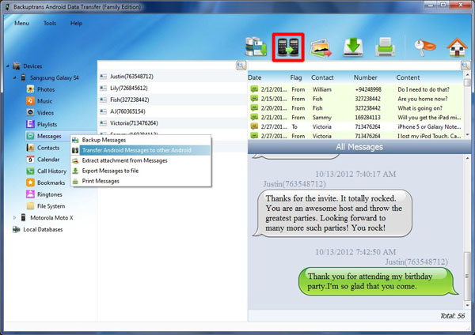The image size is (475, 335).
Task: Click conversation pane scrollbar down arrow
Action: 467,305
